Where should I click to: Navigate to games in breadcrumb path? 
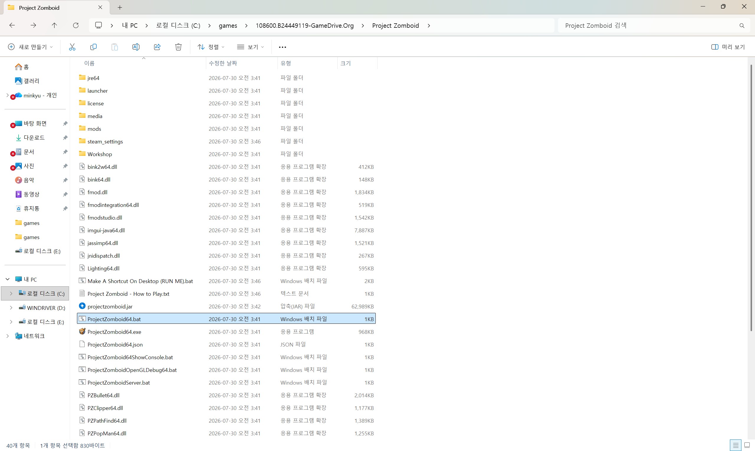[x=228, y=25]
